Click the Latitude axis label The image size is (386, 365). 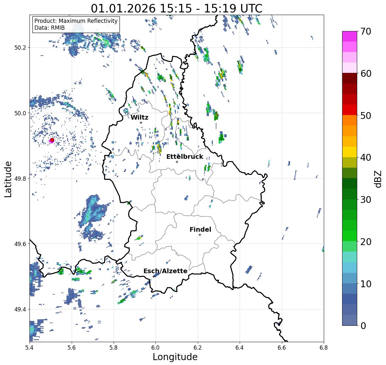(x=8, y=179)
